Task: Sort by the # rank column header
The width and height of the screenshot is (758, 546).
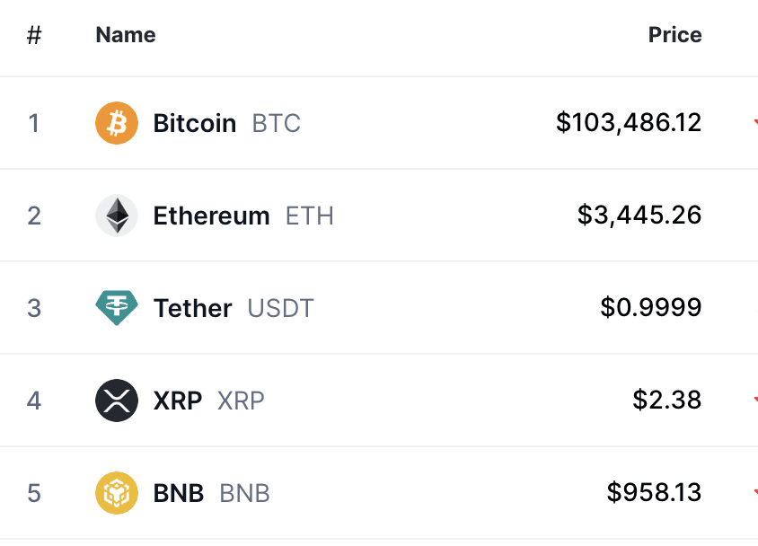Action: 34,35
